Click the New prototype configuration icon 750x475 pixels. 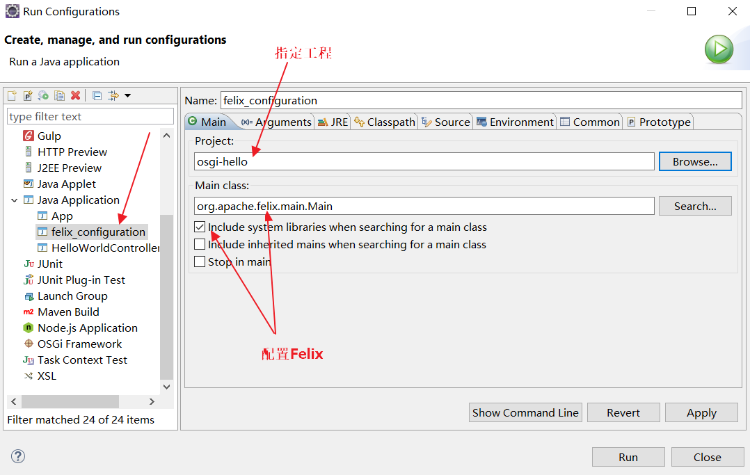pos(29,96)
